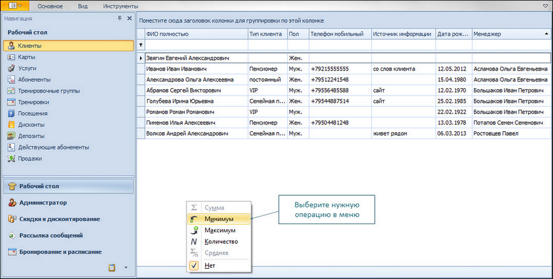Select row Голубева Ирина Юрьевна
The image size is (553, 279).
click(x=344, y=101)
